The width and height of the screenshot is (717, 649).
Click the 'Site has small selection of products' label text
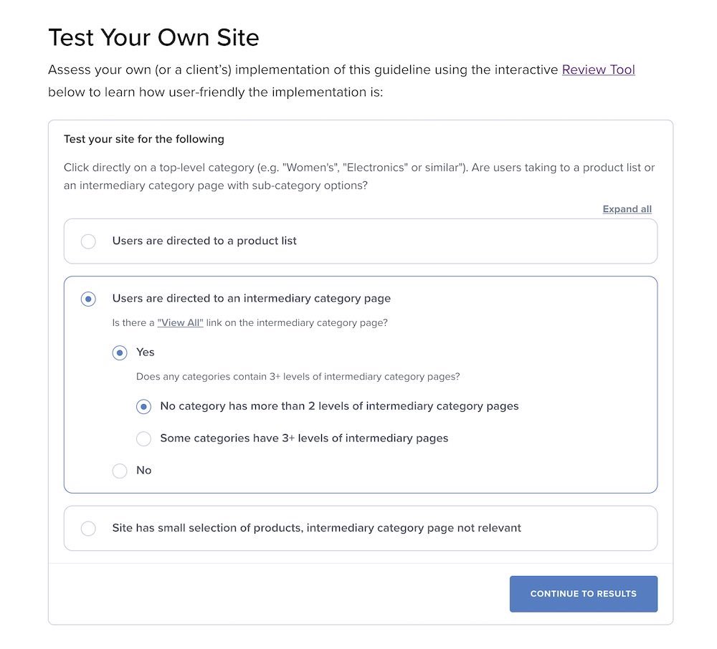(x=316, y=528)
